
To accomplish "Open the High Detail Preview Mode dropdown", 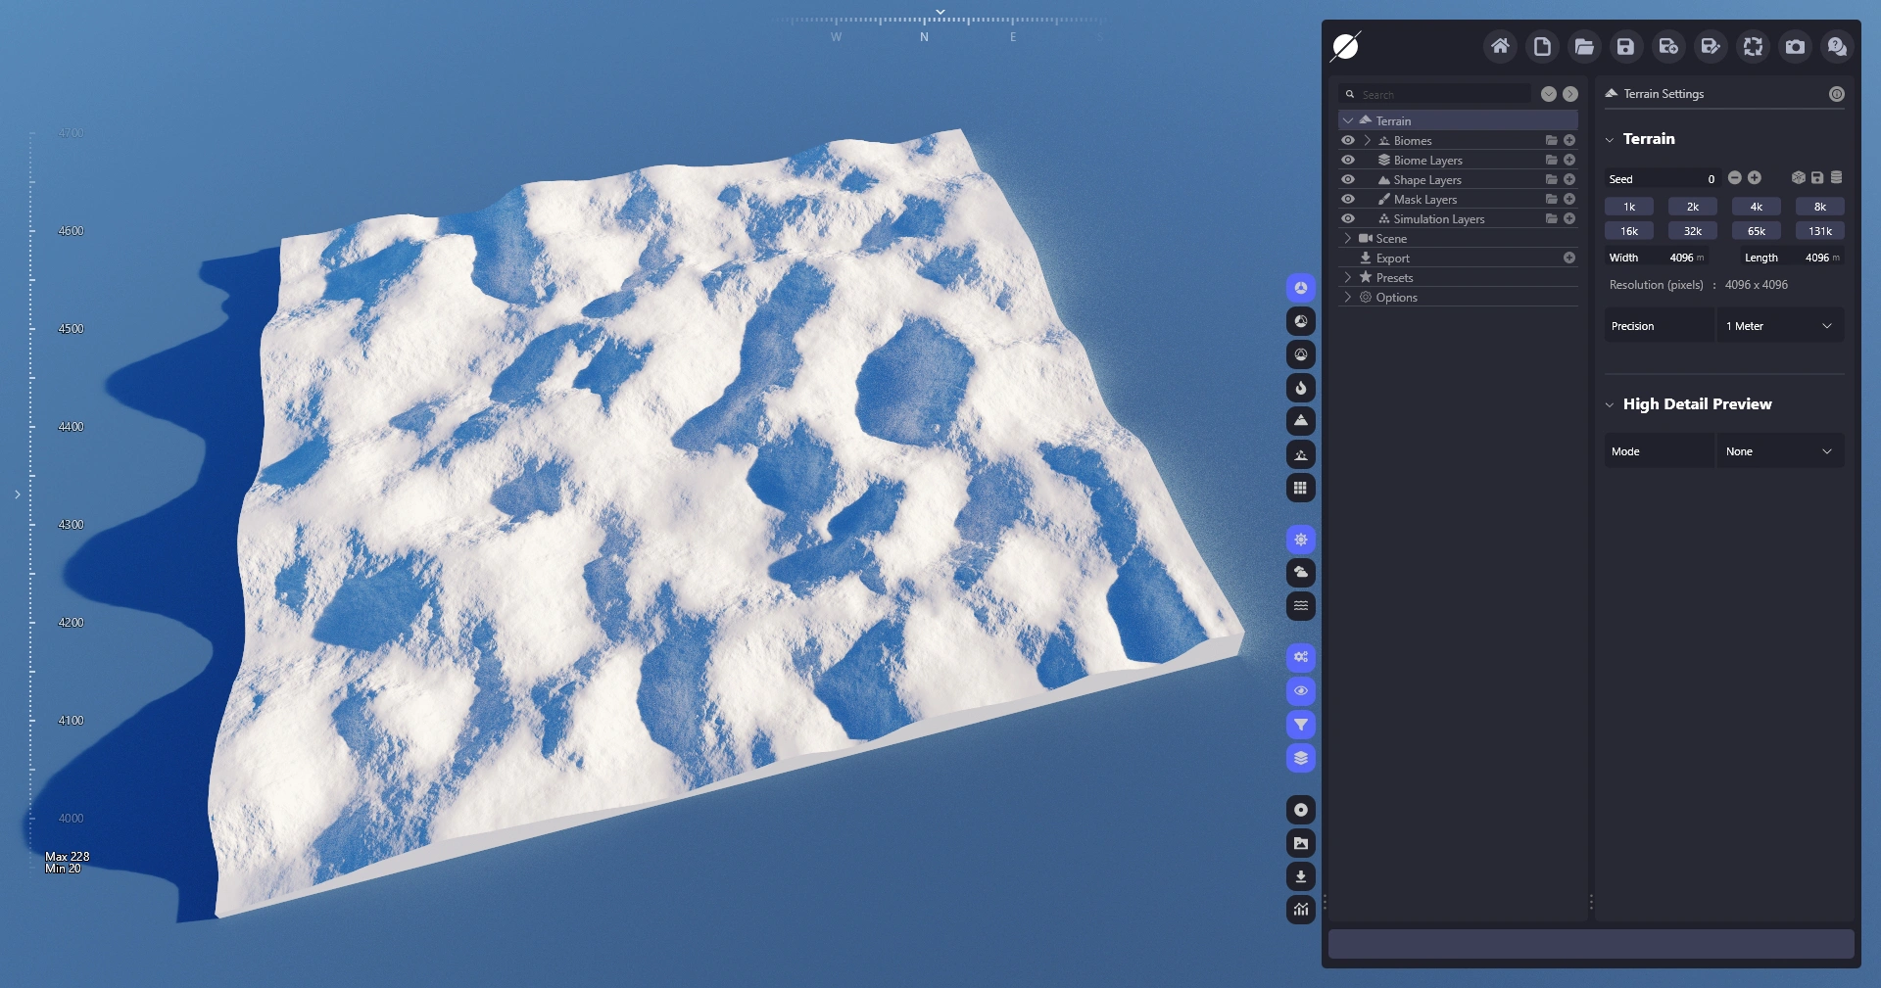I will pyautogui.click(x=1779, y=451).
